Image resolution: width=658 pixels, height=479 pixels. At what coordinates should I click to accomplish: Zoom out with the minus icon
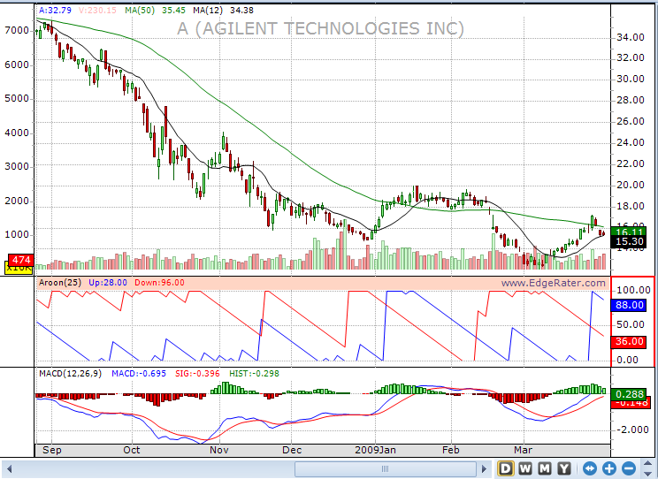point(629,468)
